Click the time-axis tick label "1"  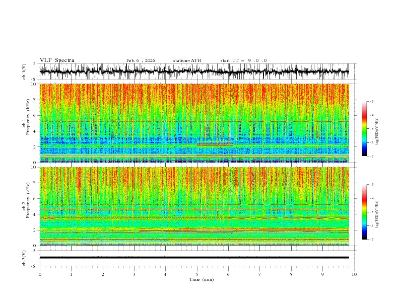point(71,274)
